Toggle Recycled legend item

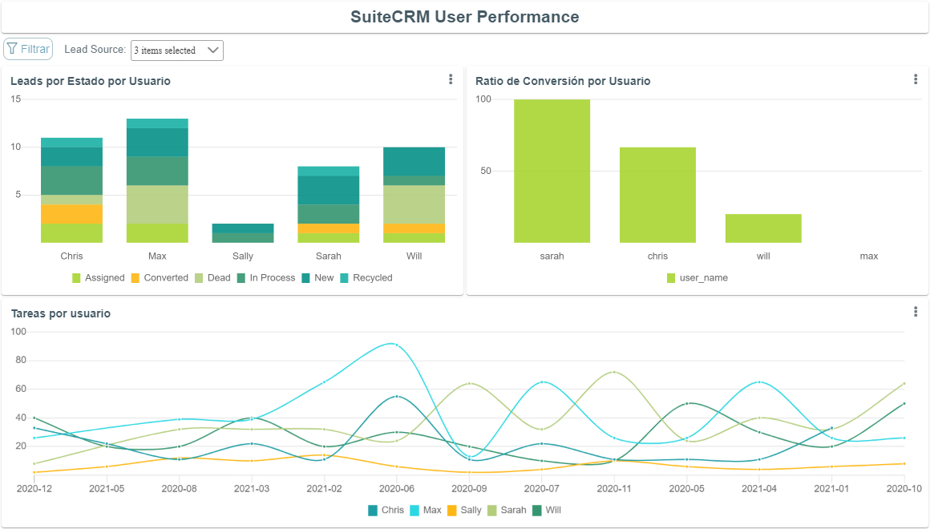coord(366,278)
